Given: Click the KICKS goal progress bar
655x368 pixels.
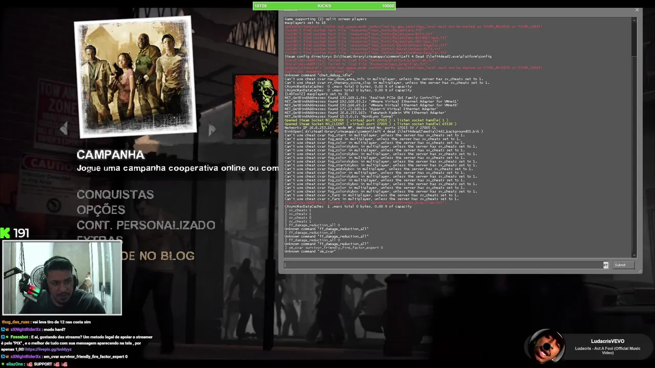Looking at the screenshot, I should [x=324, y=6].
